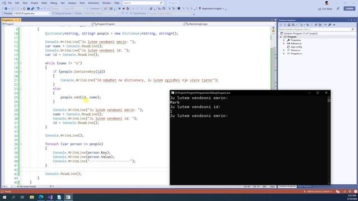
Task: Click the taskbar search icon
Action: [x=13, y=197]
